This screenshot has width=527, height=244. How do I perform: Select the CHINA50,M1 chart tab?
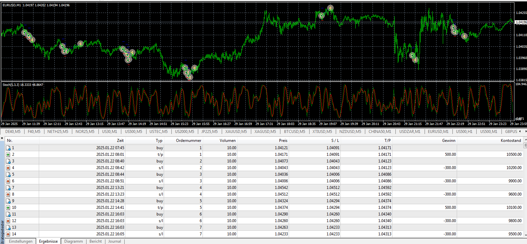[380, 132]
